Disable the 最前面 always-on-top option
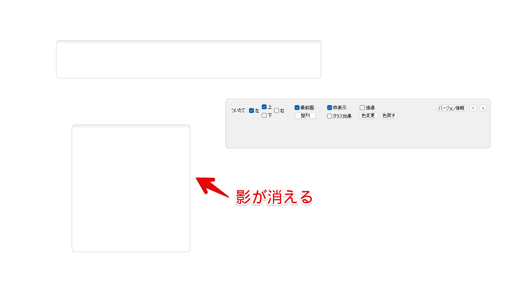This screenshot has width=531, height=289. point(297,108)
